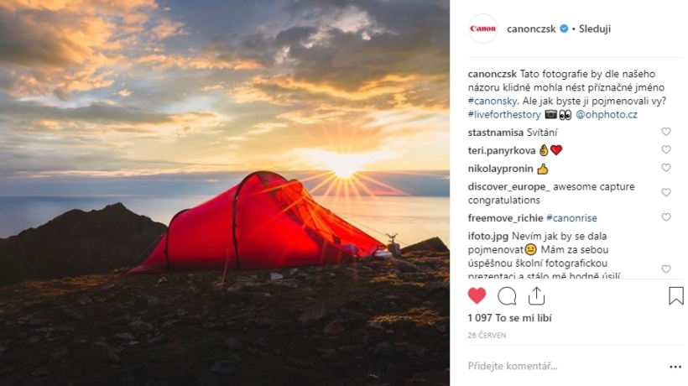The height and width of the screenshot is (386, 688).
Task: Open the Canon profile picture
Action: (x=482, y=29)
